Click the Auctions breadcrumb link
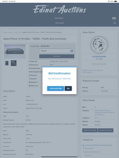Image resolution: width=119 pixels, height=158 pixels. 18,32
